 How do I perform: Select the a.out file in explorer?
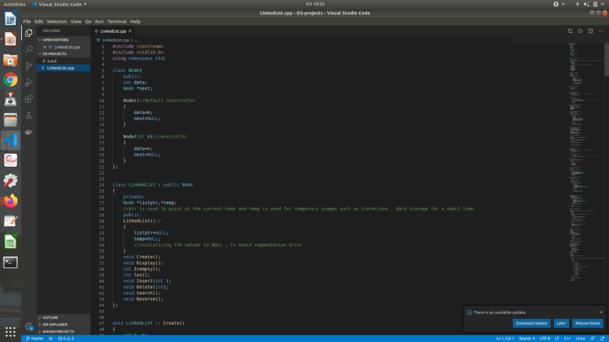click(x=52, y=61)
